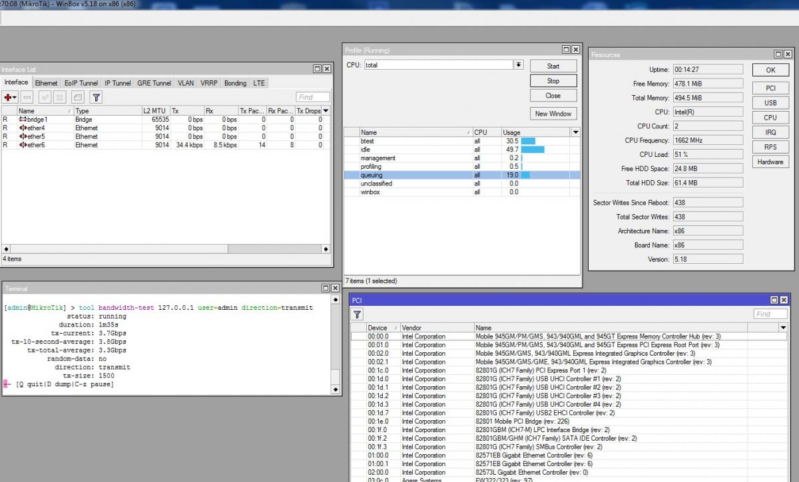Image resolution: width=799 pixels, height=482 pixels.
Task: Click the Disable X icon in Interface List
Action: [x=60, y=97]
